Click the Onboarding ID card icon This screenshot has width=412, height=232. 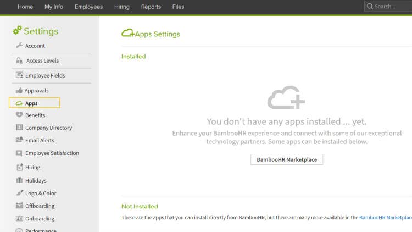coord(19,218)
